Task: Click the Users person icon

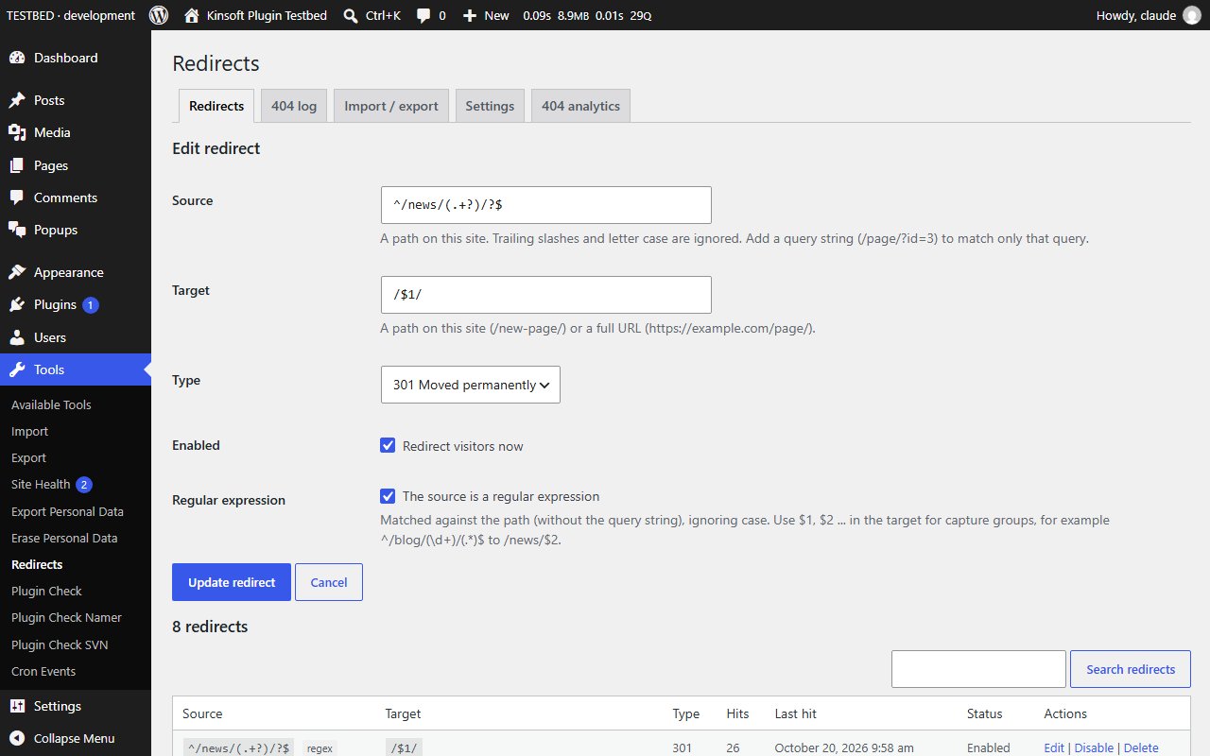Action: (17, 337)
